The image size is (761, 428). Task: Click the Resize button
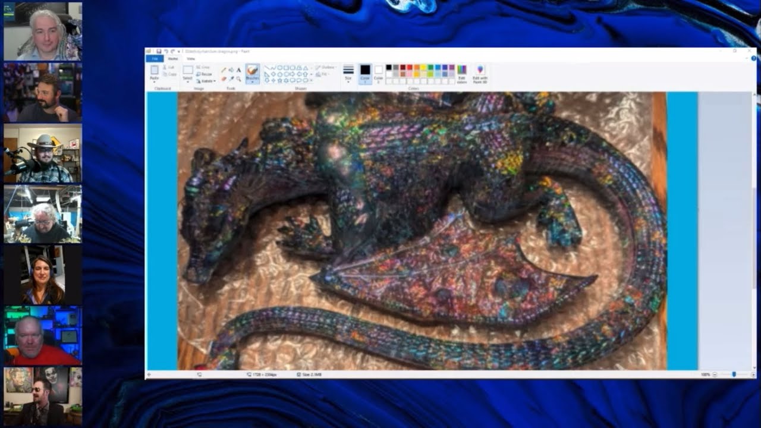pos(204,74)
